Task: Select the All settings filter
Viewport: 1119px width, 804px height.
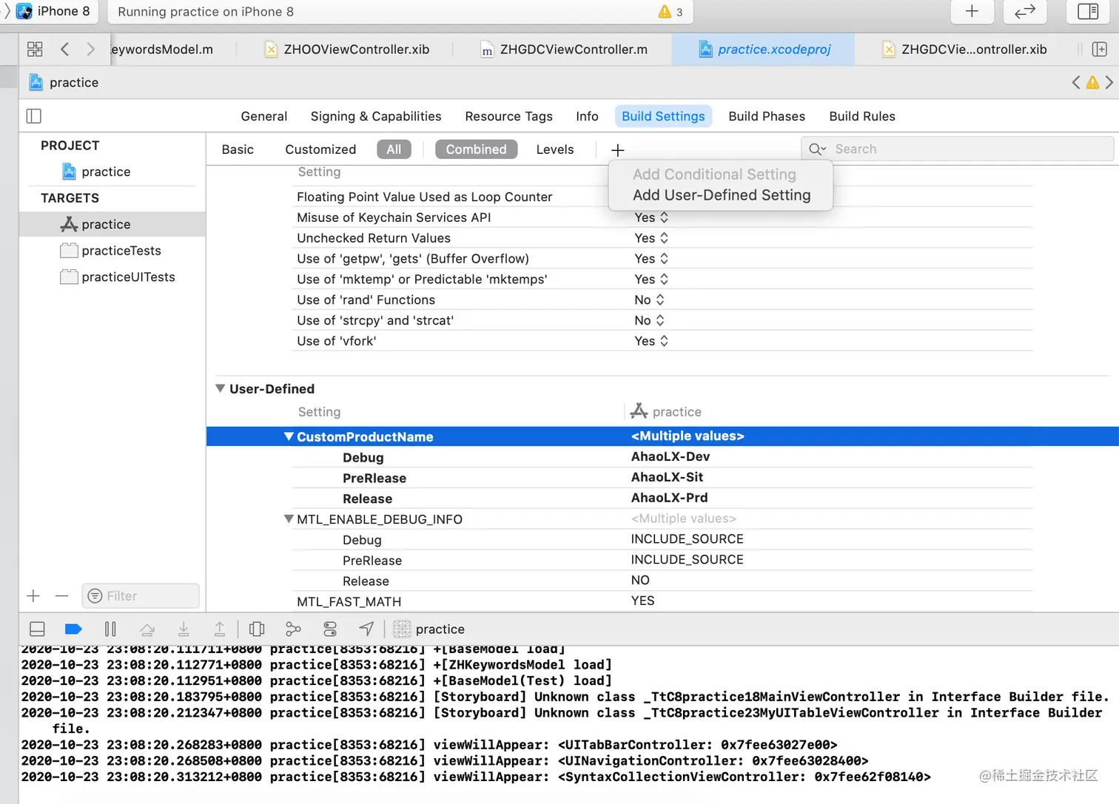Action: tap(394, 149)
